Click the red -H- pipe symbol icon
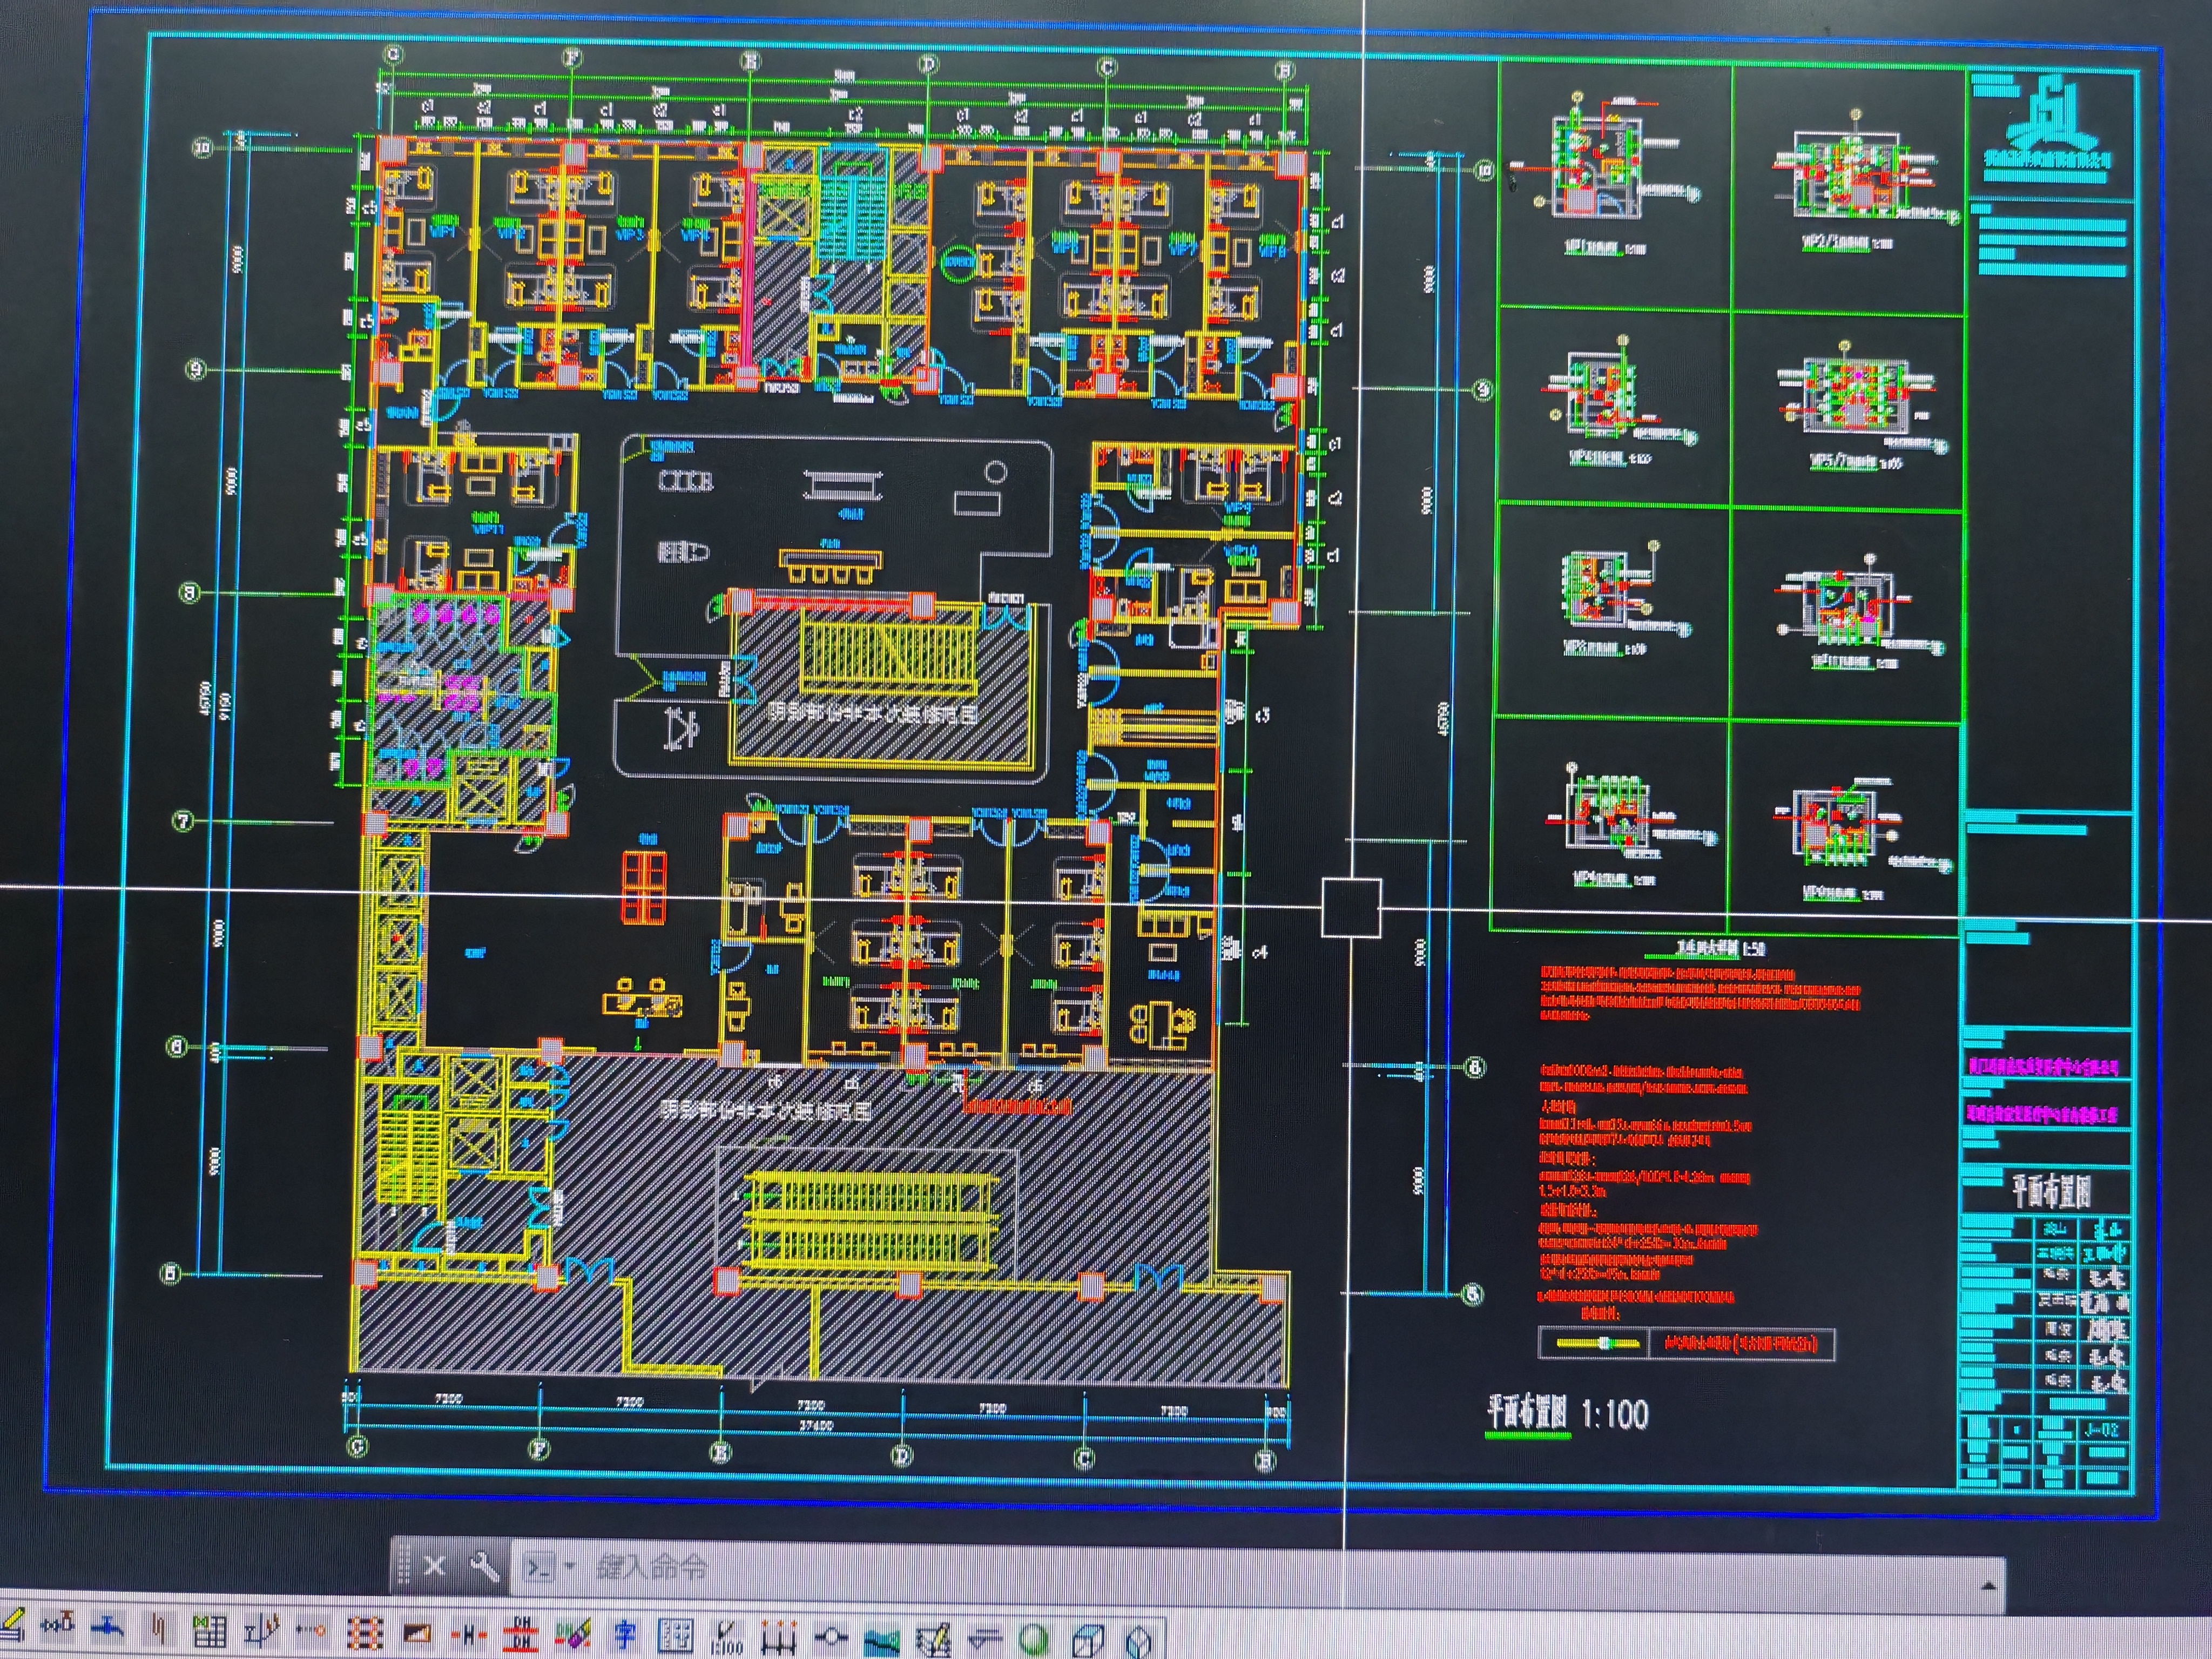Image resolution: width=2212 pixels, height=1659 pixels. [468, 1635]
